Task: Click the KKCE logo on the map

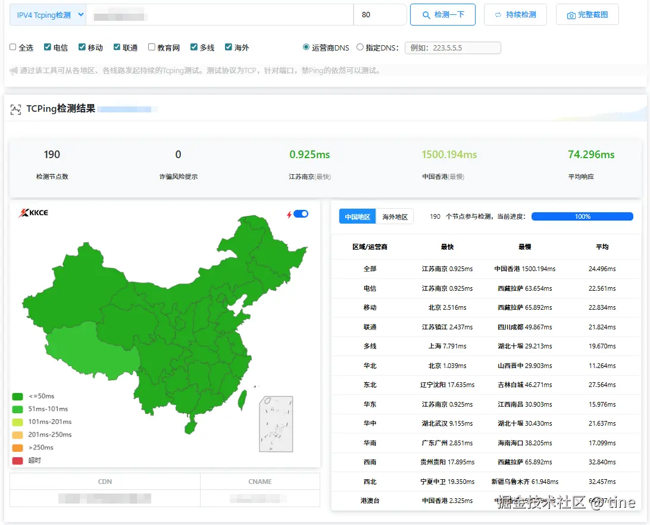Action: [x=33, y=213]
